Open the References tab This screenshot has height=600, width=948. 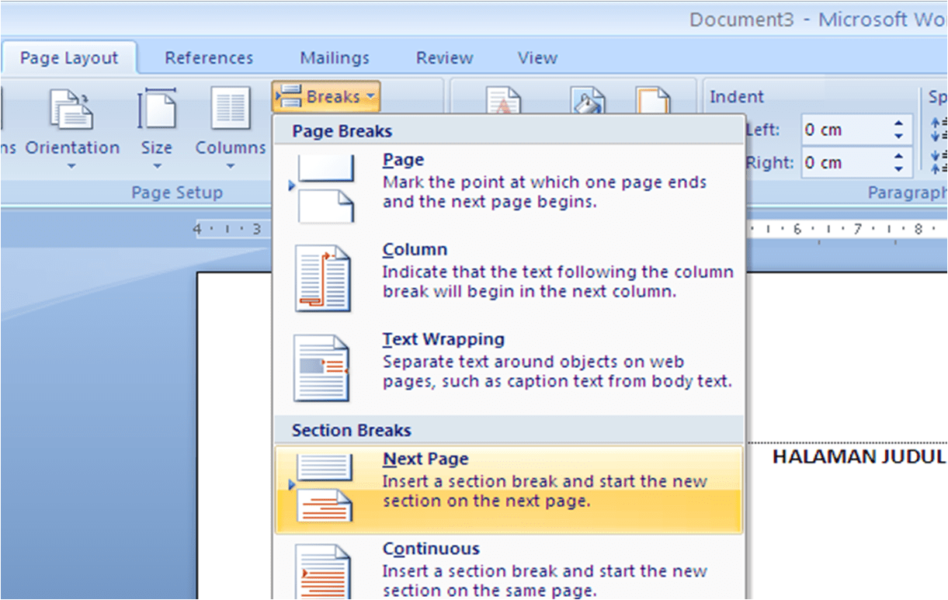[209, 58]
